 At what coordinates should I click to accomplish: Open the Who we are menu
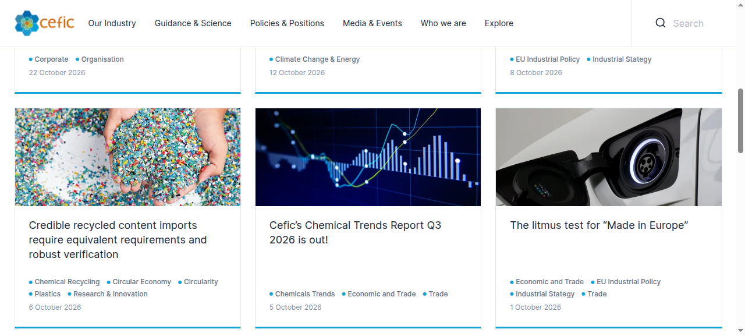coord(444,23)
